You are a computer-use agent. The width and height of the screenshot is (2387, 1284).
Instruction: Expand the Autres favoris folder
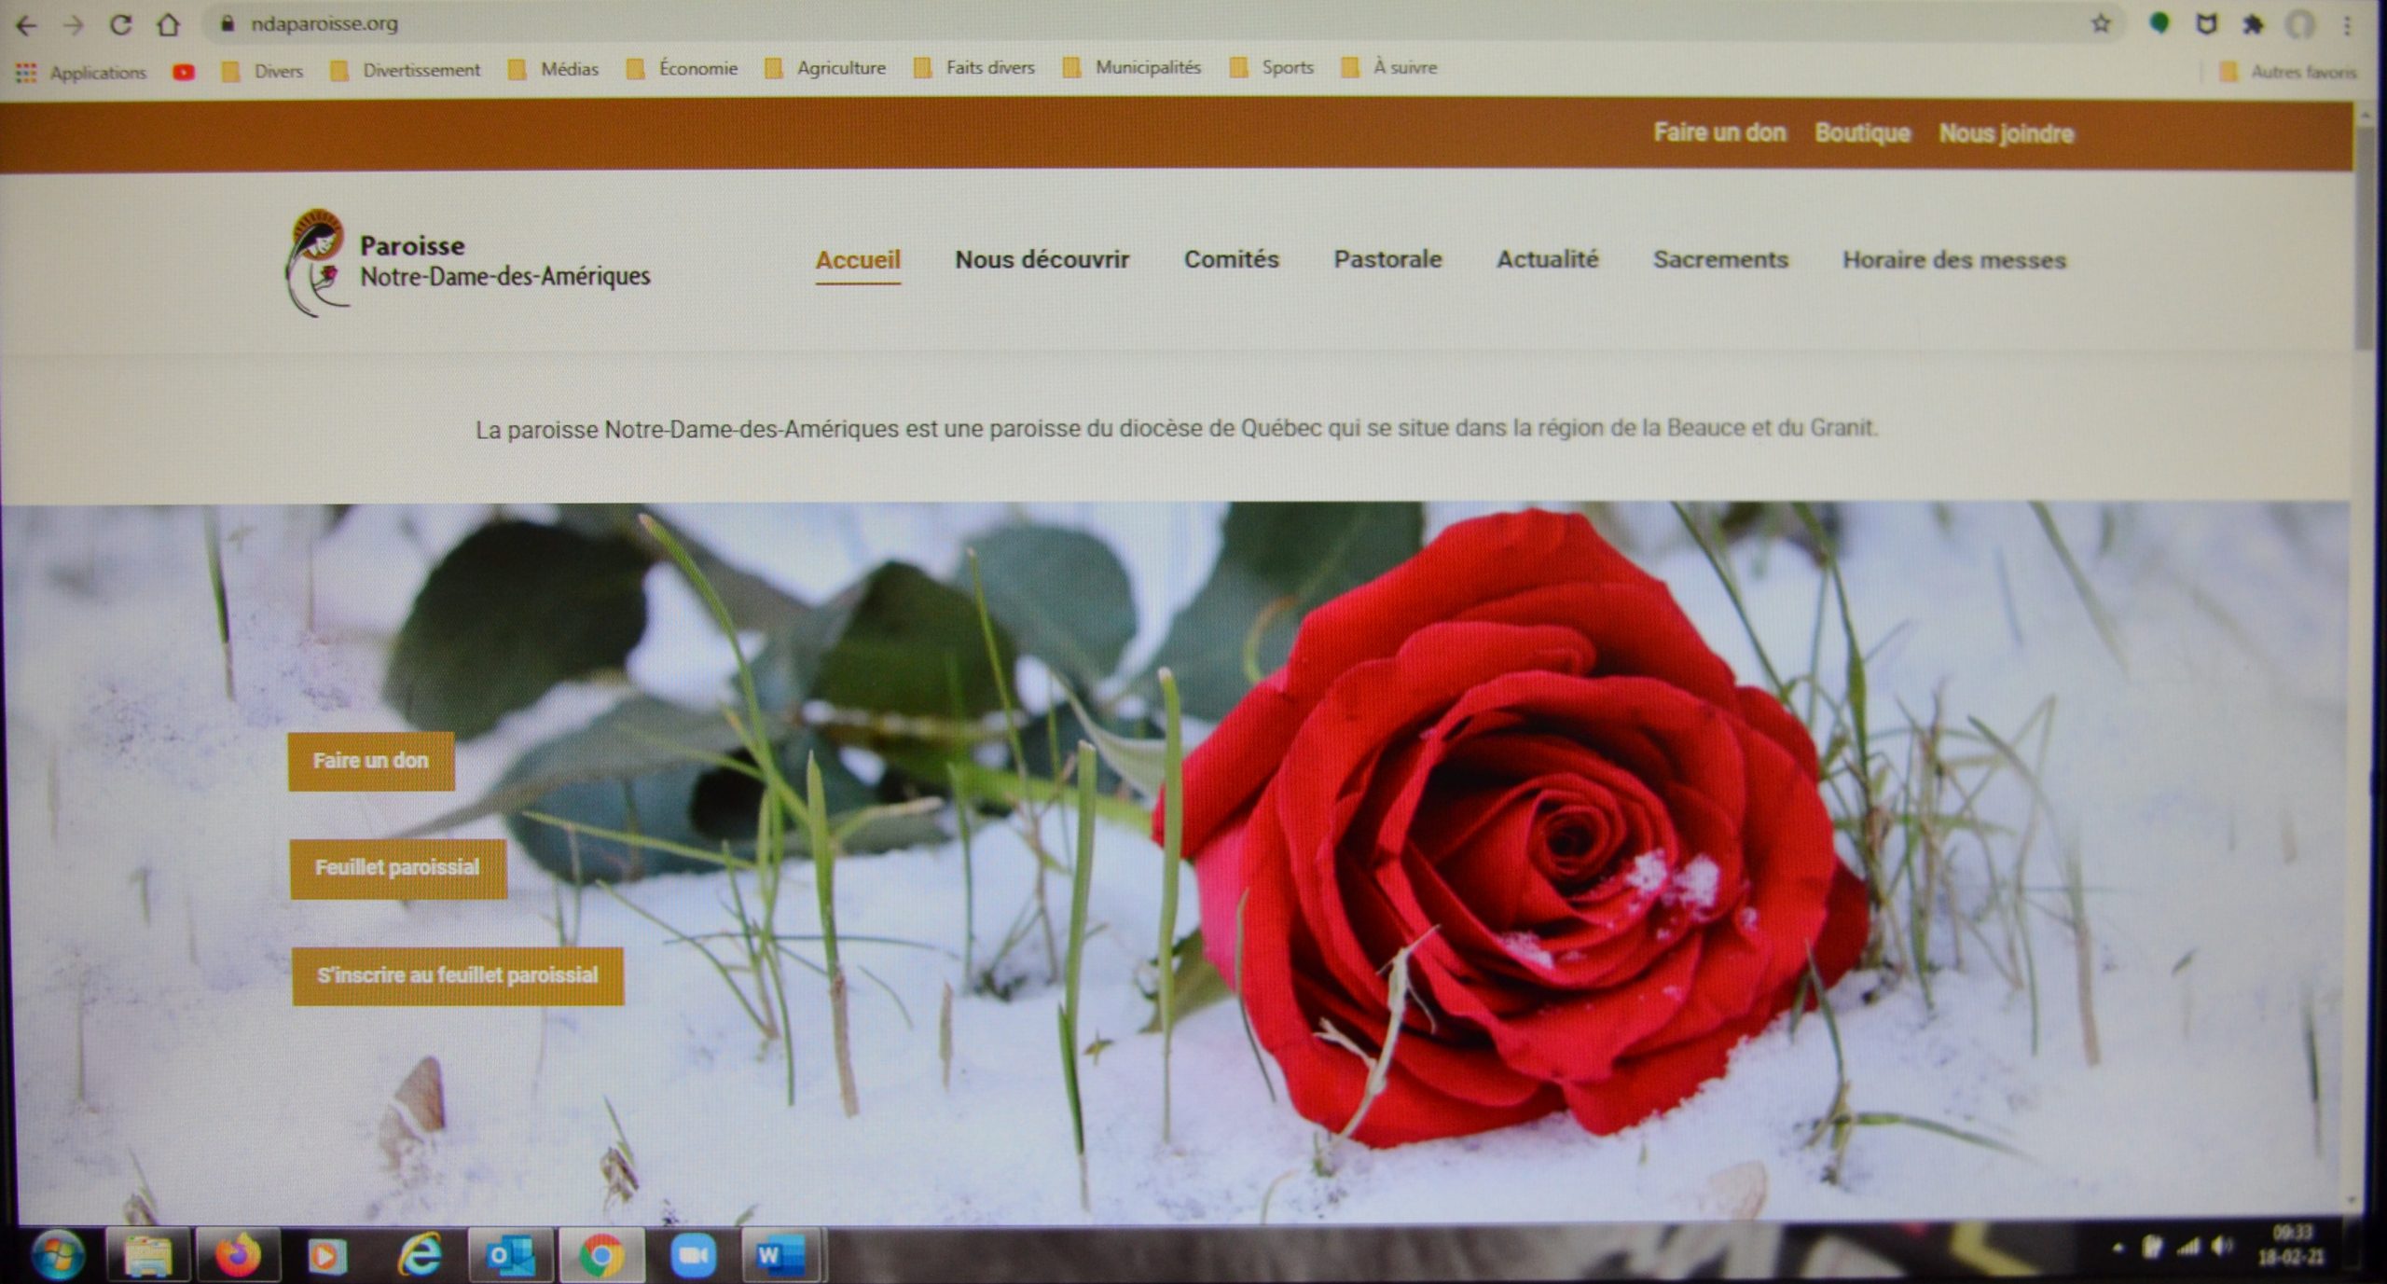(2289, 72)
